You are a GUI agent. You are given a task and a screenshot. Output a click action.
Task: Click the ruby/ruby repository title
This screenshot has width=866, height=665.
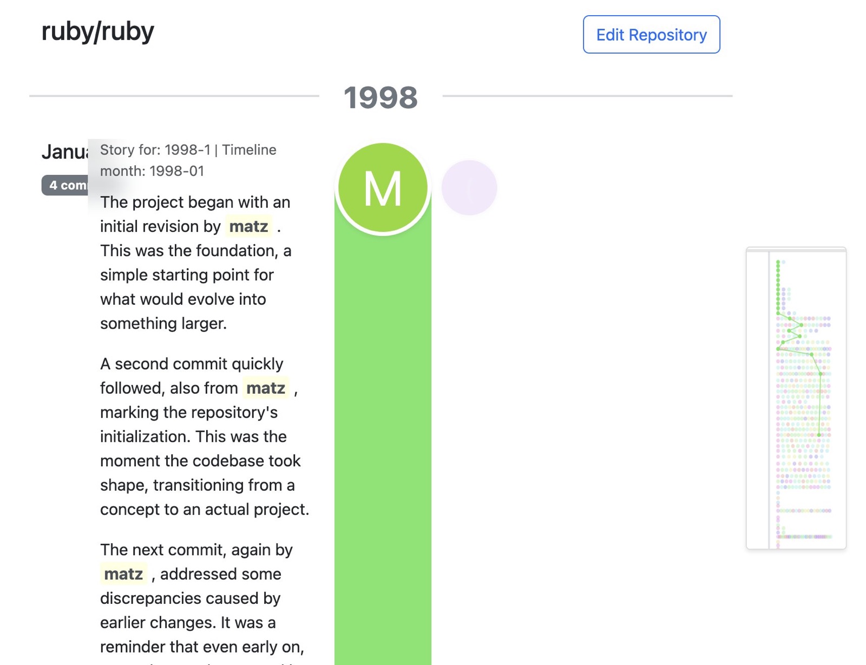coord(98,31)
